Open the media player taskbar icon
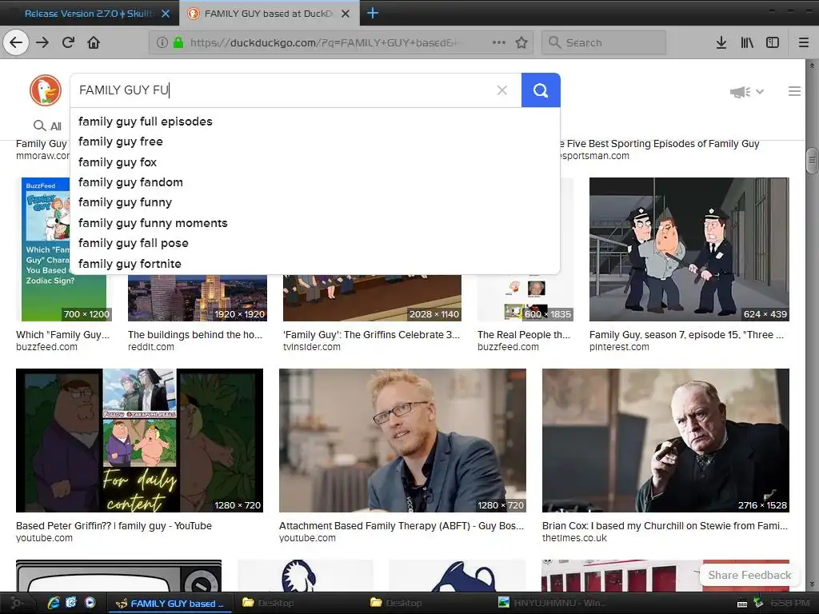The width and height of the screenshot is (819, 614). [90, 603]
